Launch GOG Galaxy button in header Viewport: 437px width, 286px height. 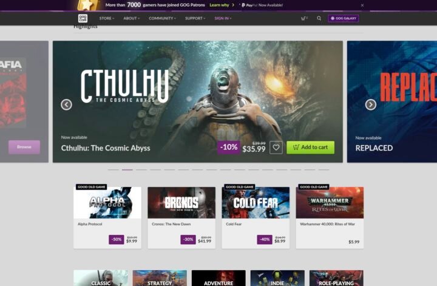point(344,18)
